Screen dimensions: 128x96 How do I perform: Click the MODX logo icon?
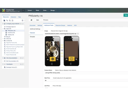tap(4, 10)
